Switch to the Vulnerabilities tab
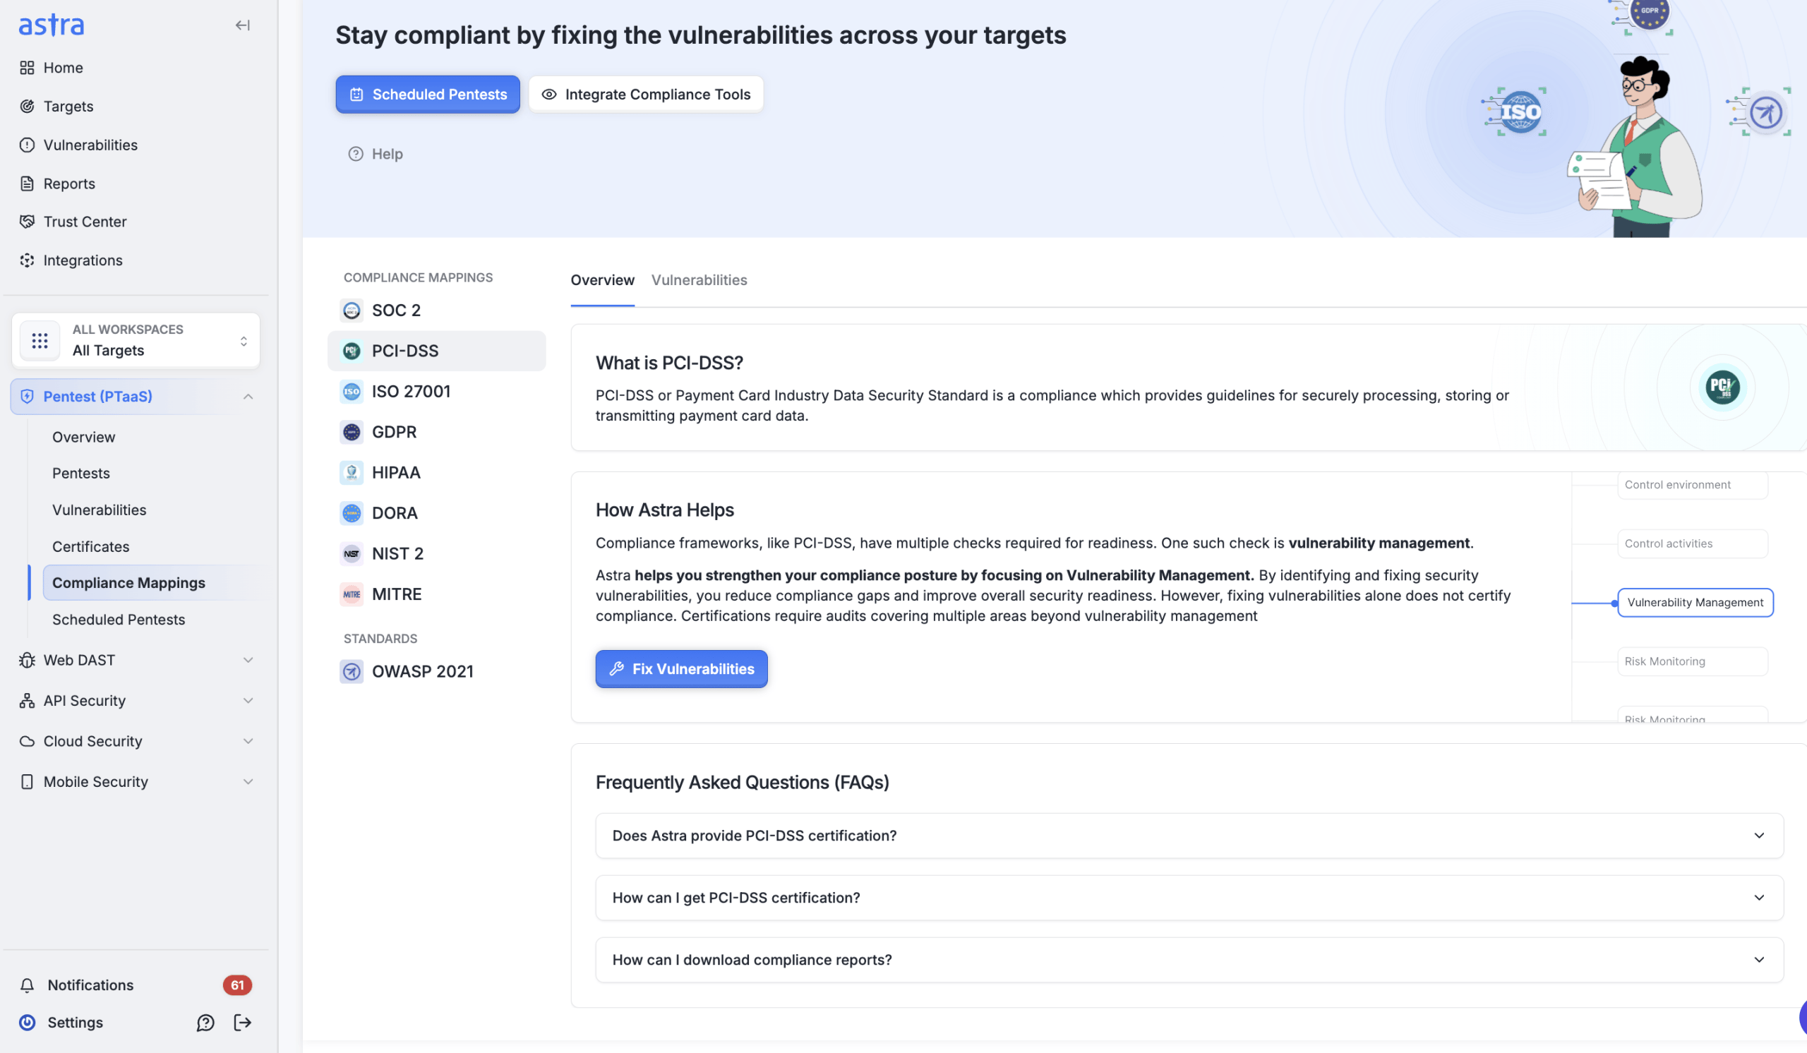Viewport: 1807px width, 1053px height. pos(699,280)
